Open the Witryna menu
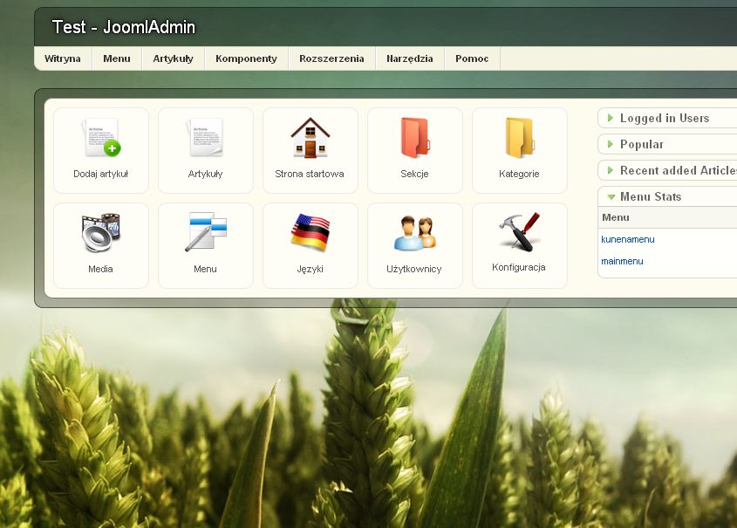The image size is (737, 528). tap(63, 58)
